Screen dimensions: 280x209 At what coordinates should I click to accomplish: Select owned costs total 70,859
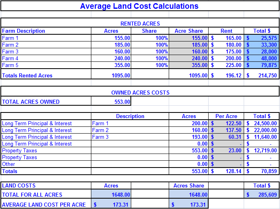coord(261,171)
